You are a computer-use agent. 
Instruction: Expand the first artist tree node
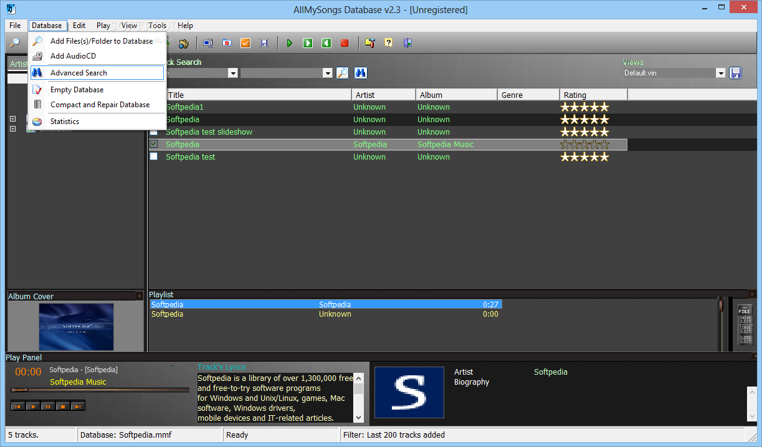pos(13,118)
